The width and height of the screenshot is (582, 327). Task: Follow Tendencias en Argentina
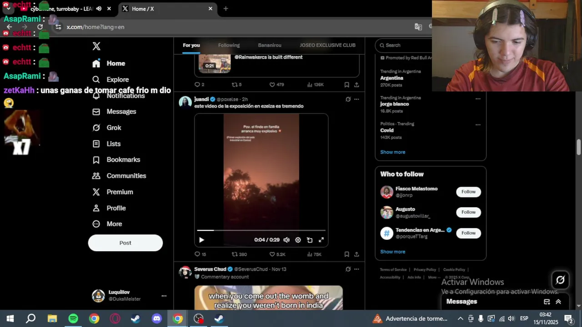click(468, 233)
